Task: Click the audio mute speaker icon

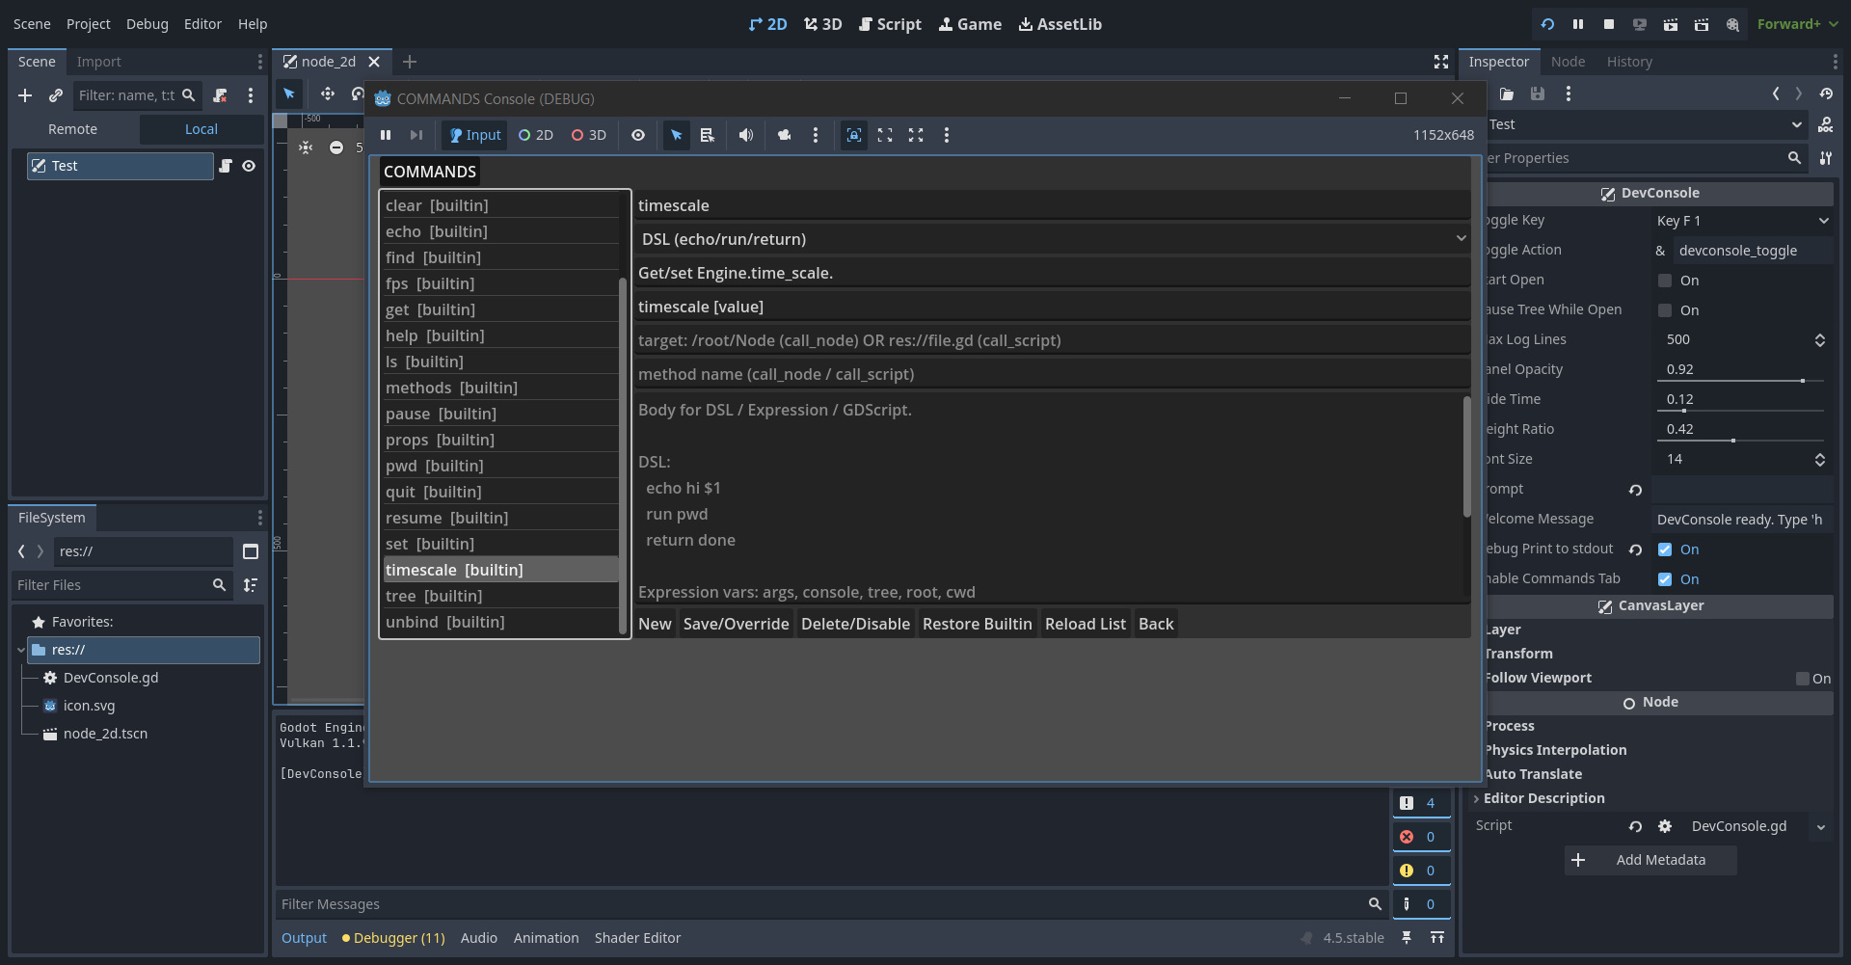Action: [745, 135]
